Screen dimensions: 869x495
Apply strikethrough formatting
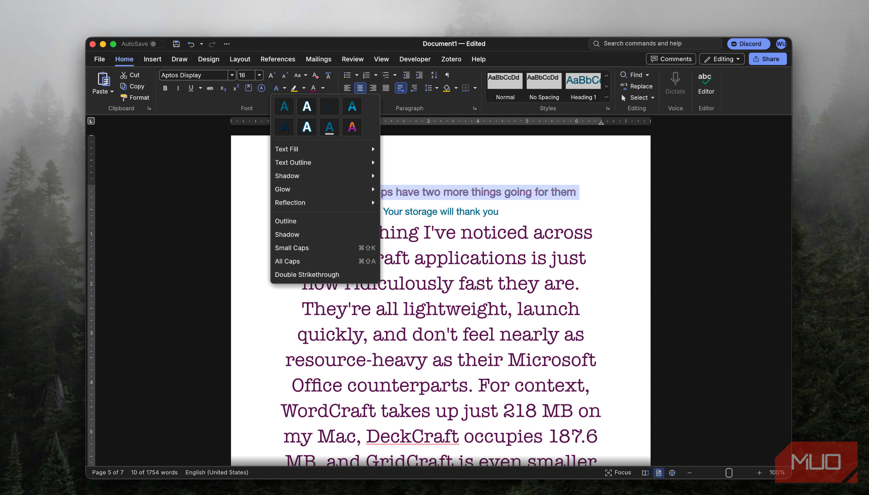(x=210, y=88)
